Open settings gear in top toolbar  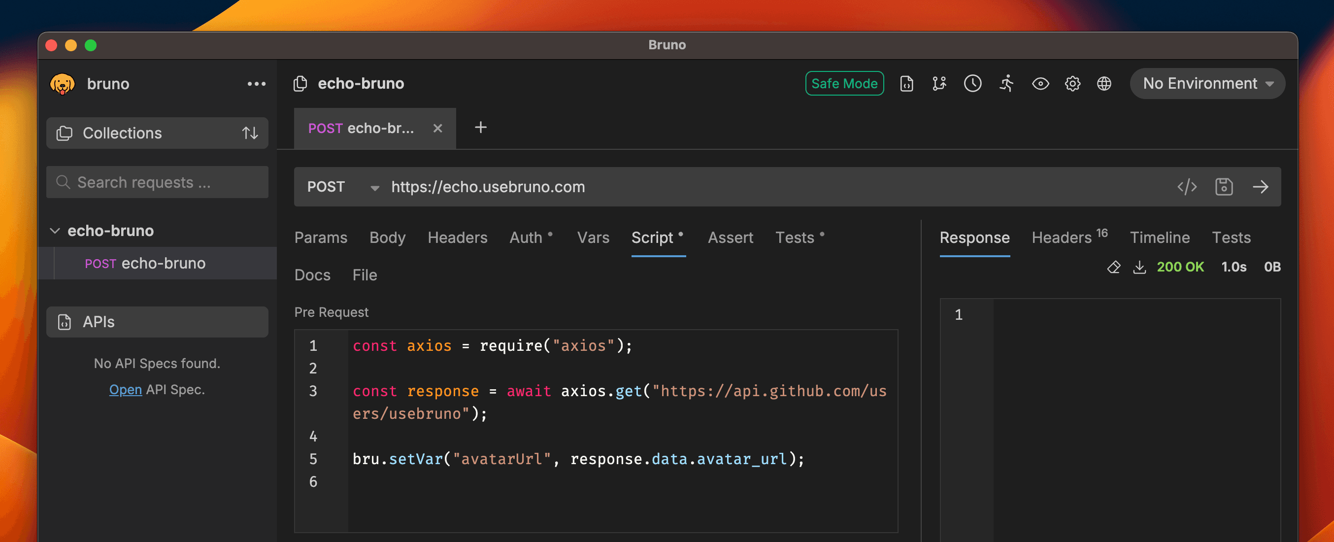coord(1072,83)
